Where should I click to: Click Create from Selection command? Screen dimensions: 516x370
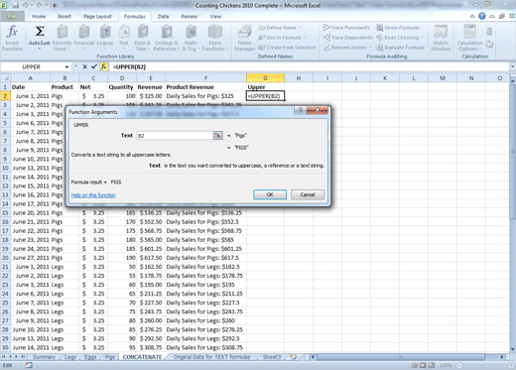click(287, 48)
